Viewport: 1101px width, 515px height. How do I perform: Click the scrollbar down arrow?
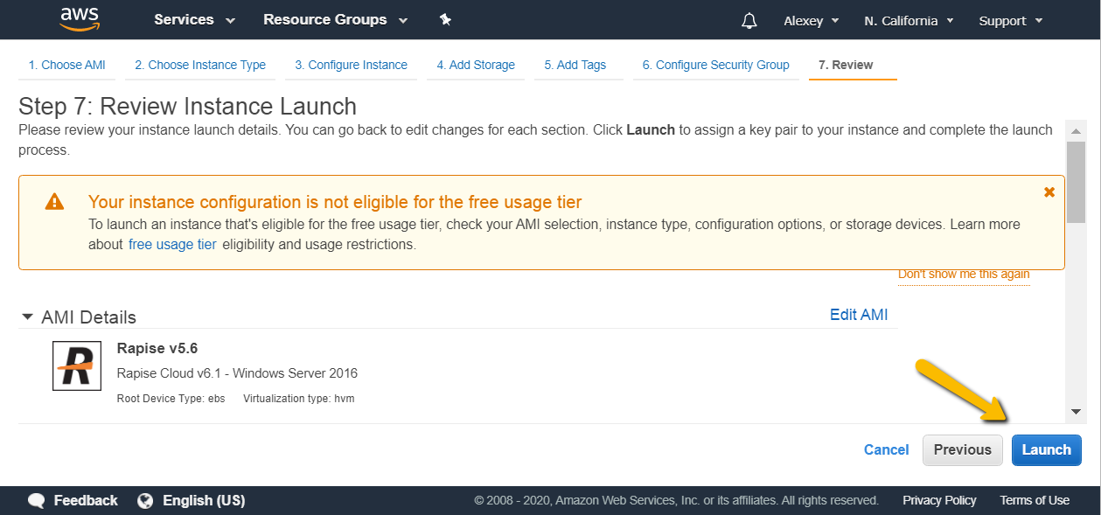1076,411
